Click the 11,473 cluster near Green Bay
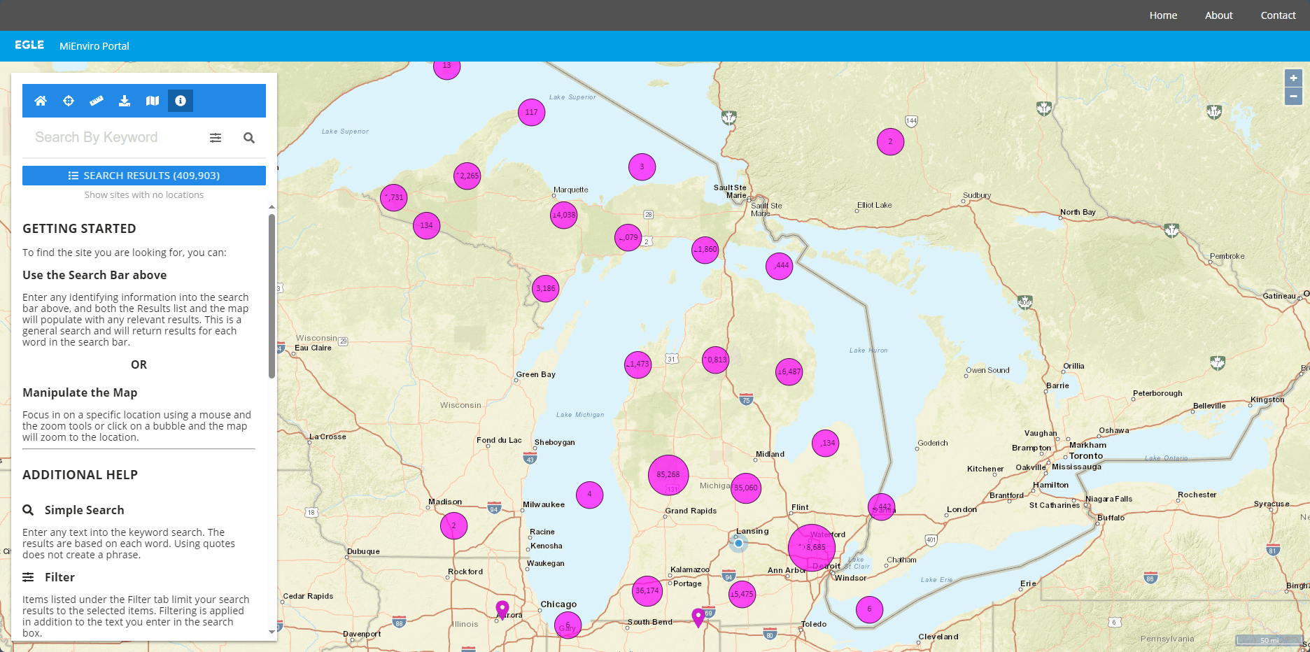The height and width of the screenshot is (652, 1310). point(638,364)
